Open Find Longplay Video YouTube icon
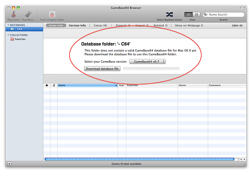 coord(52,14)
